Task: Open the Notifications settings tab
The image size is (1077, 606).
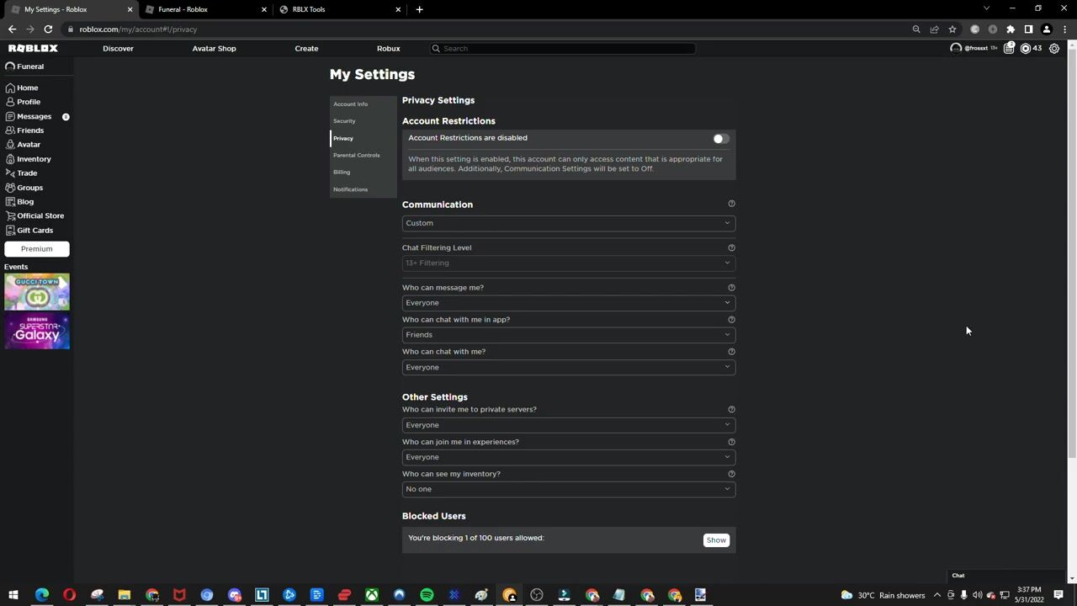Action: click(x=363, y=189)
